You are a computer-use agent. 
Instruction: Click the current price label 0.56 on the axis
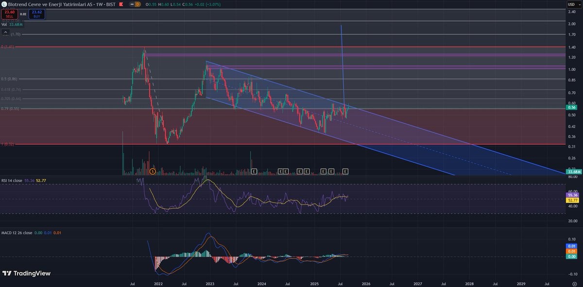pos(572,109)
